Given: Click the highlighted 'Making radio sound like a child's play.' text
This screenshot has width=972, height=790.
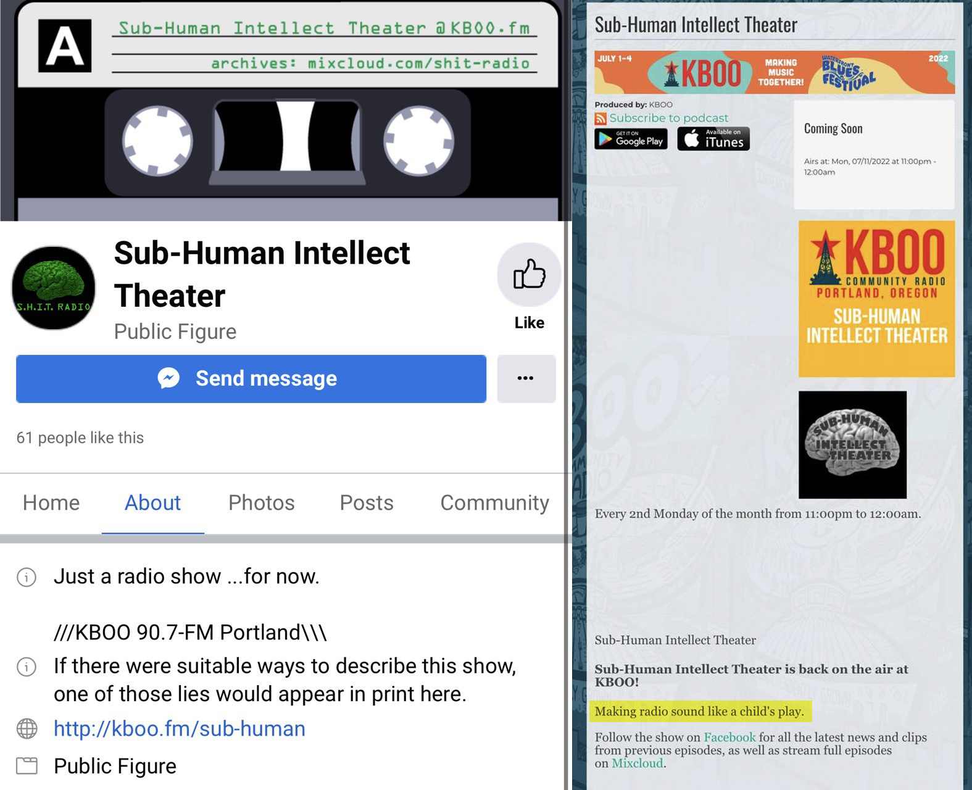Looking at the screenshot, I should tap(700, 712).
